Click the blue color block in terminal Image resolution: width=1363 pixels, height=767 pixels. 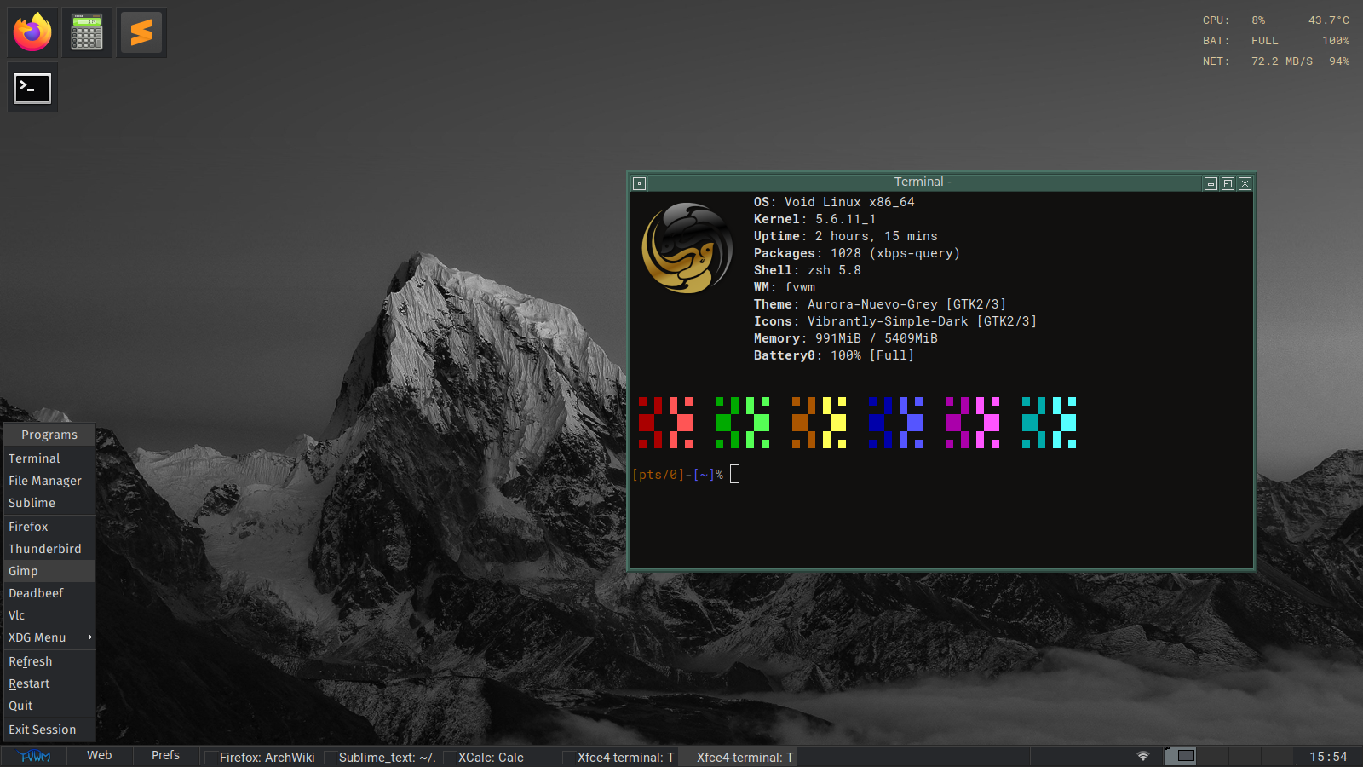pyautogui.click(x=896, y=423)
